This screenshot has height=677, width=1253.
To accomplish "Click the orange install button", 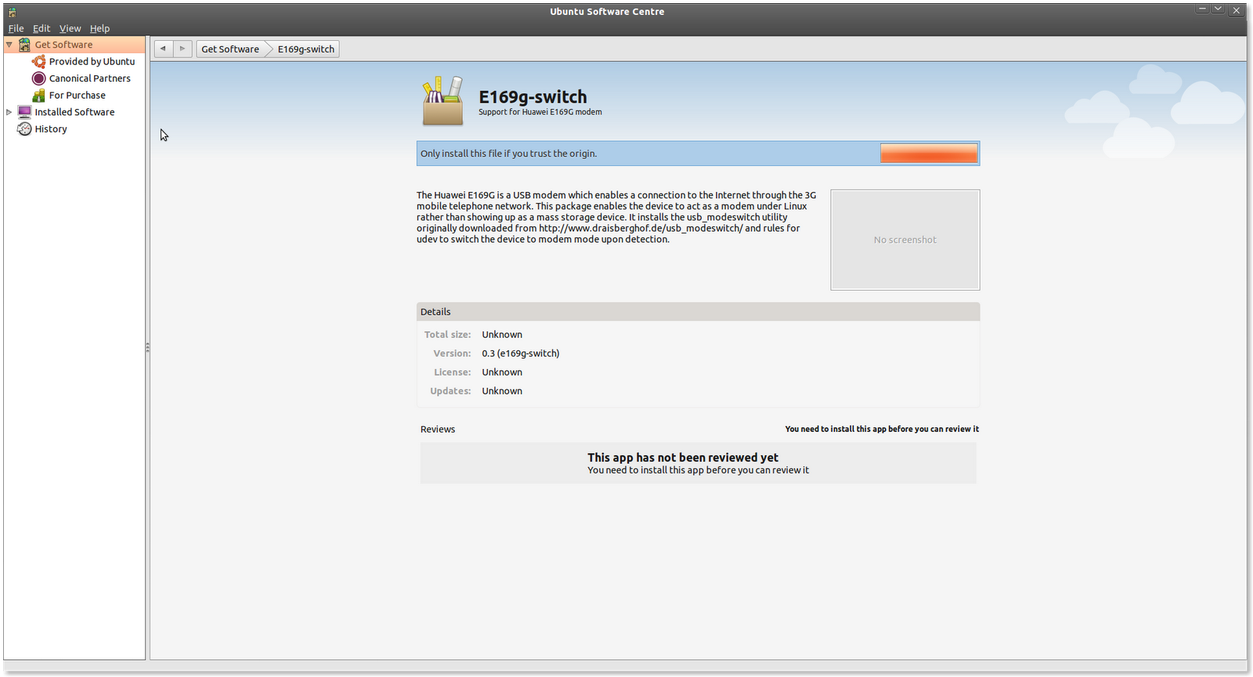I will [929, 153].
